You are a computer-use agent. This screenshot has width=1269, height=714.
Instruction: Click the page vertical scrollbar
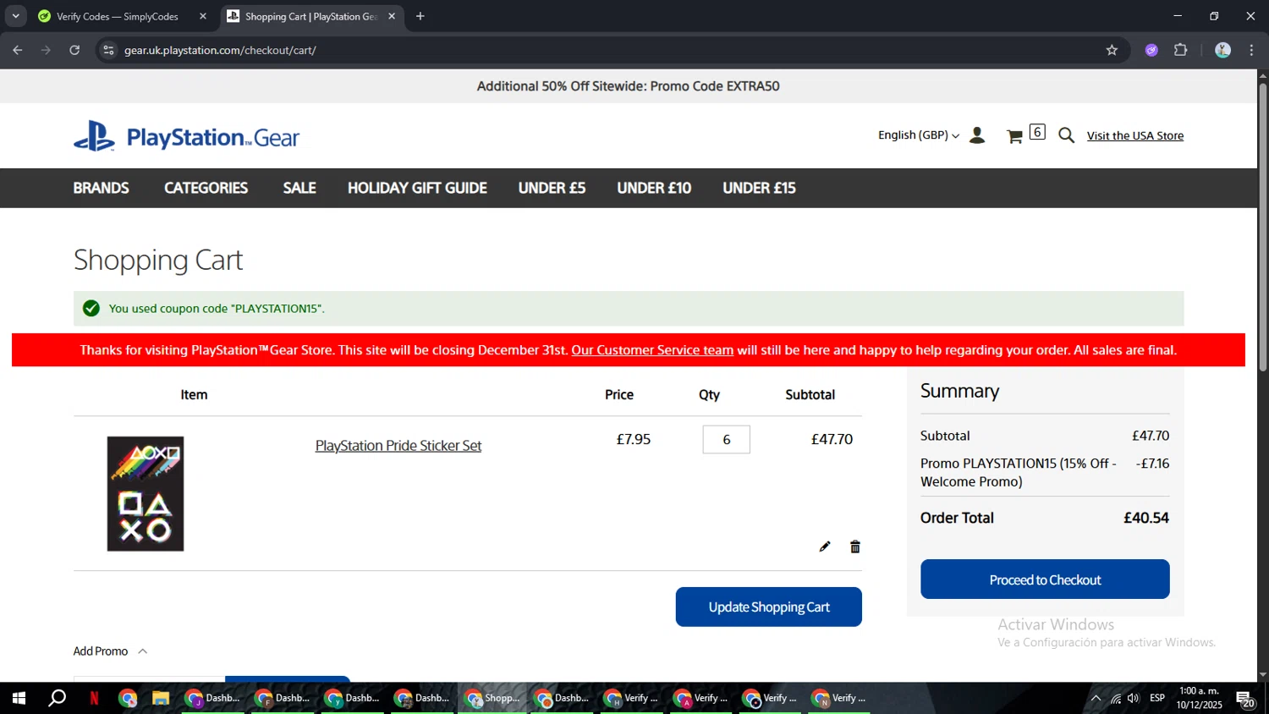tap(1262, 227)
